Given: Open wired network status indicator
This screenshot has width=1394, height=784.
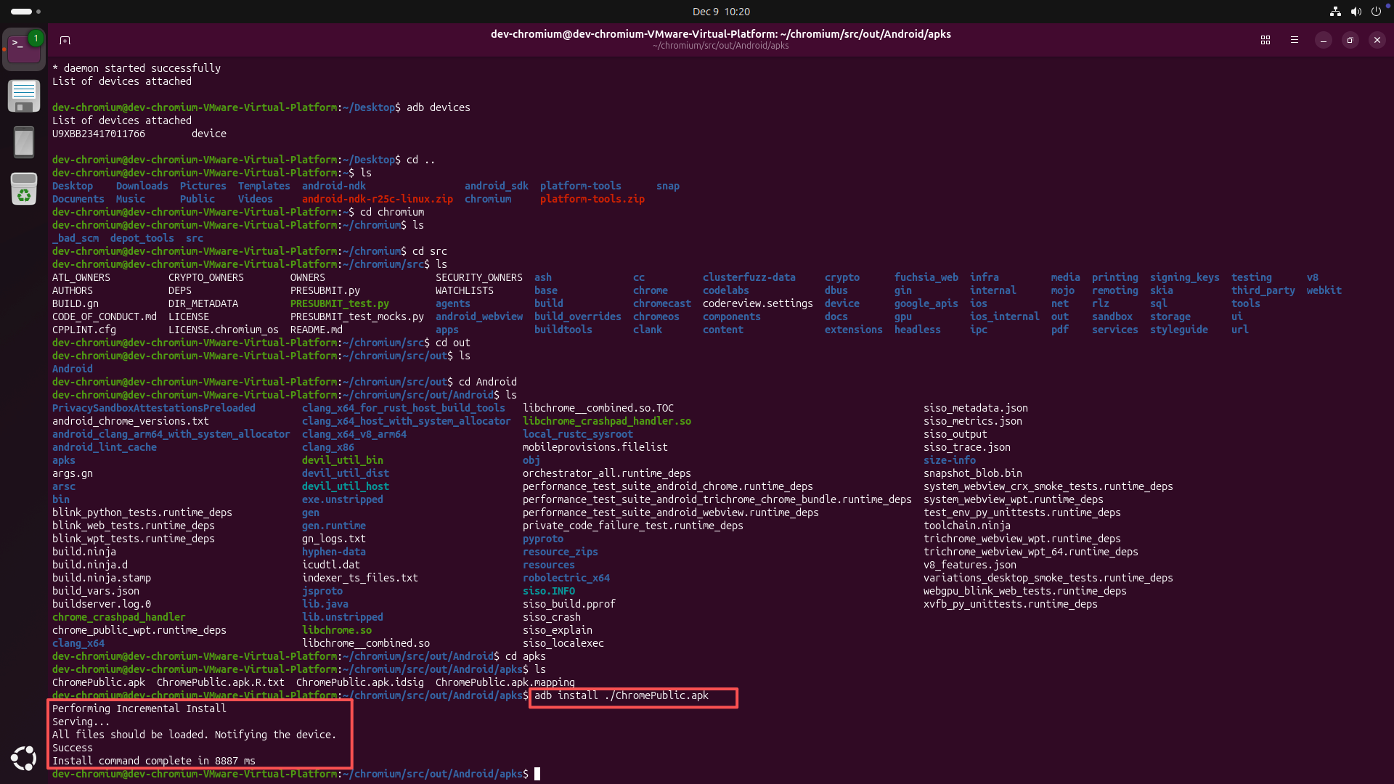Looking at the screenshot, I should (1335, 12).
